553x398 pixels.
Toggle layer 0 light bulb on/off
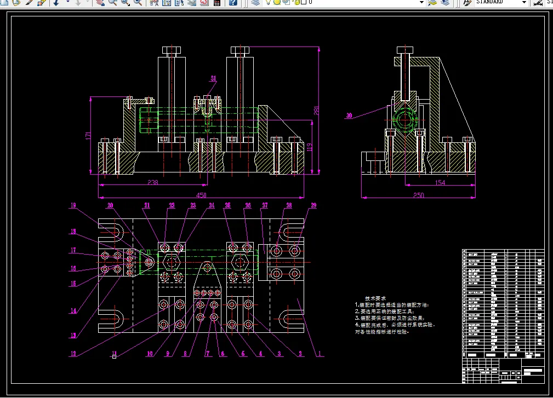point(268,2)
